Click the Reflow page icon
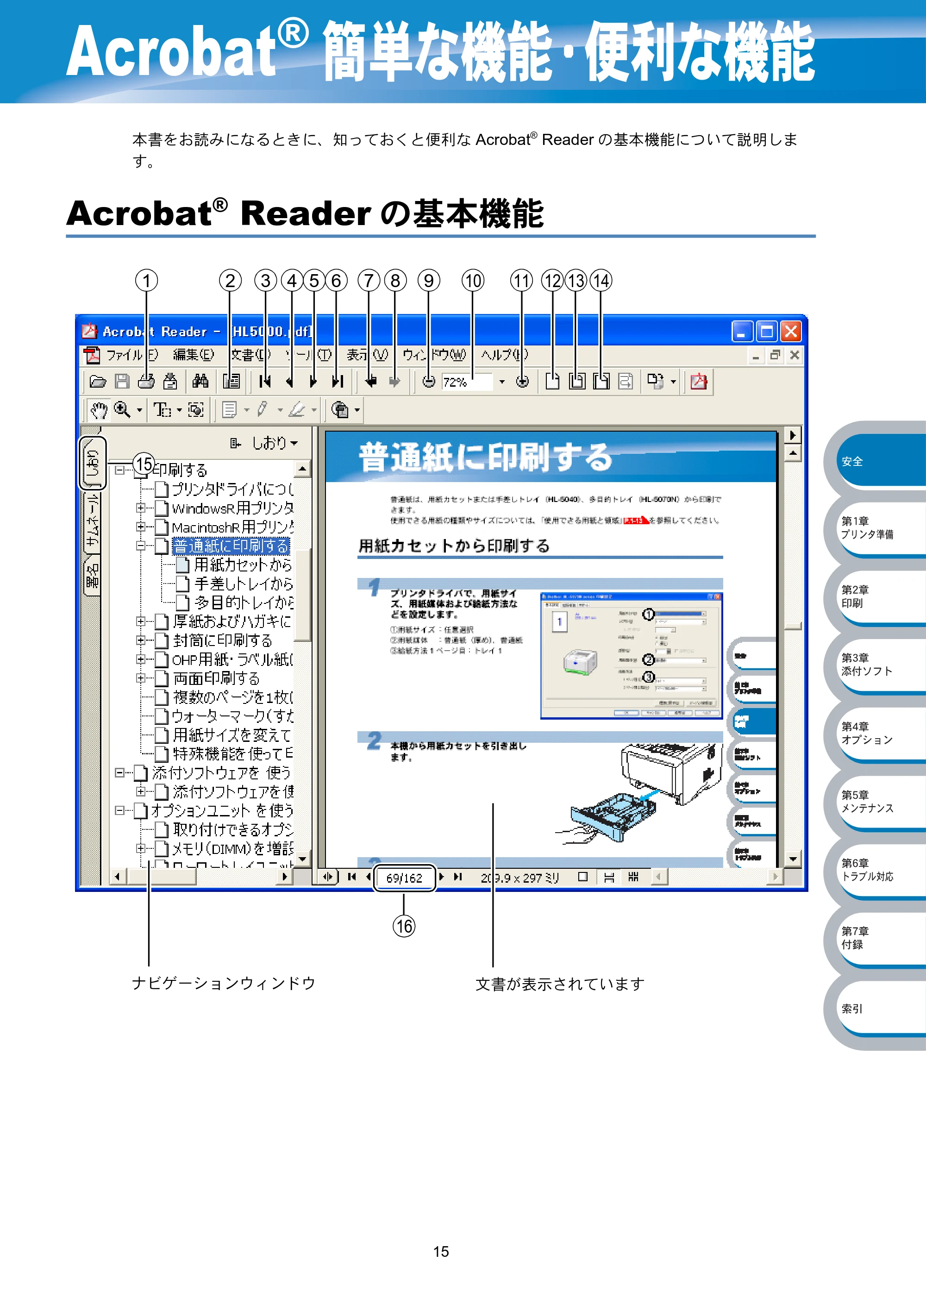Image resolution: width=926 pixels, height=1311 pixels. click(x=626, y=381)
